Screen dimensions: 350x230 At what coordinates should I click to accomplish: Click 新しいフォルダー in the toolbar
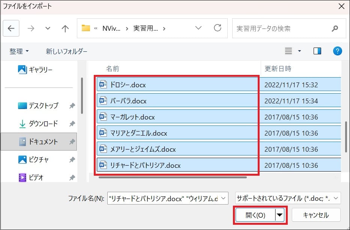(66, 51)
